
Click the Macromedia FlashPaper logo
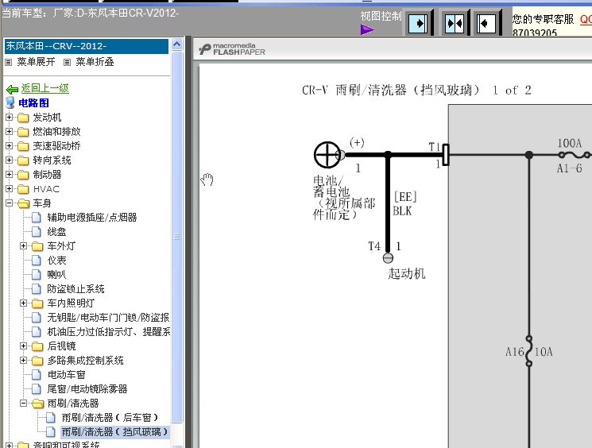[232, 49]
